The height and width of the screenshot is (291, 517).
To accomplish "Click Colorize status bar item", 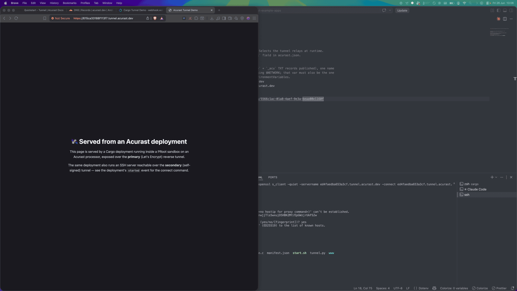I will pos(480,288).
